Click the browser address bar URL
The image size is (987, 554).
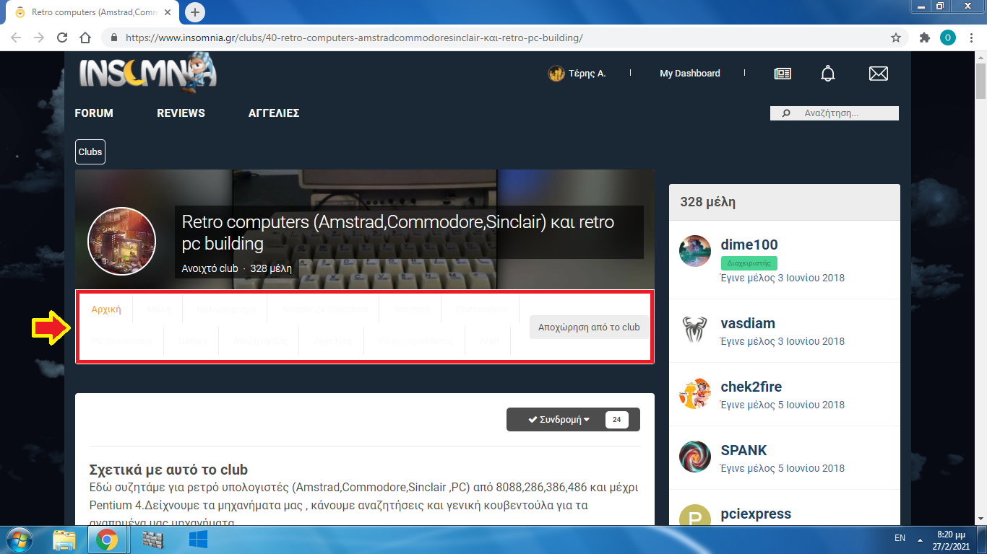[x=354, y=38]
